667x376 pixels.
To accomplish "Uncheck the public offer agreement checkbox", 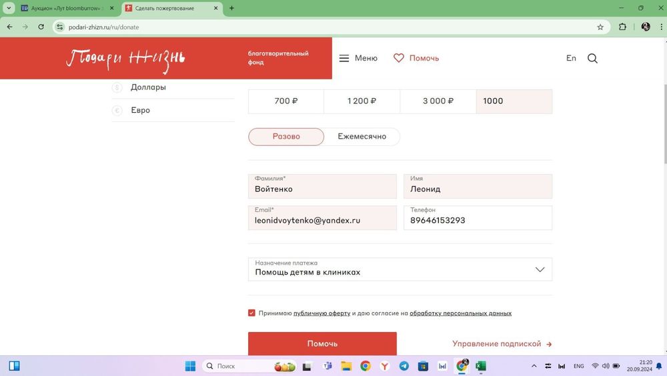I will coord(251,313).
